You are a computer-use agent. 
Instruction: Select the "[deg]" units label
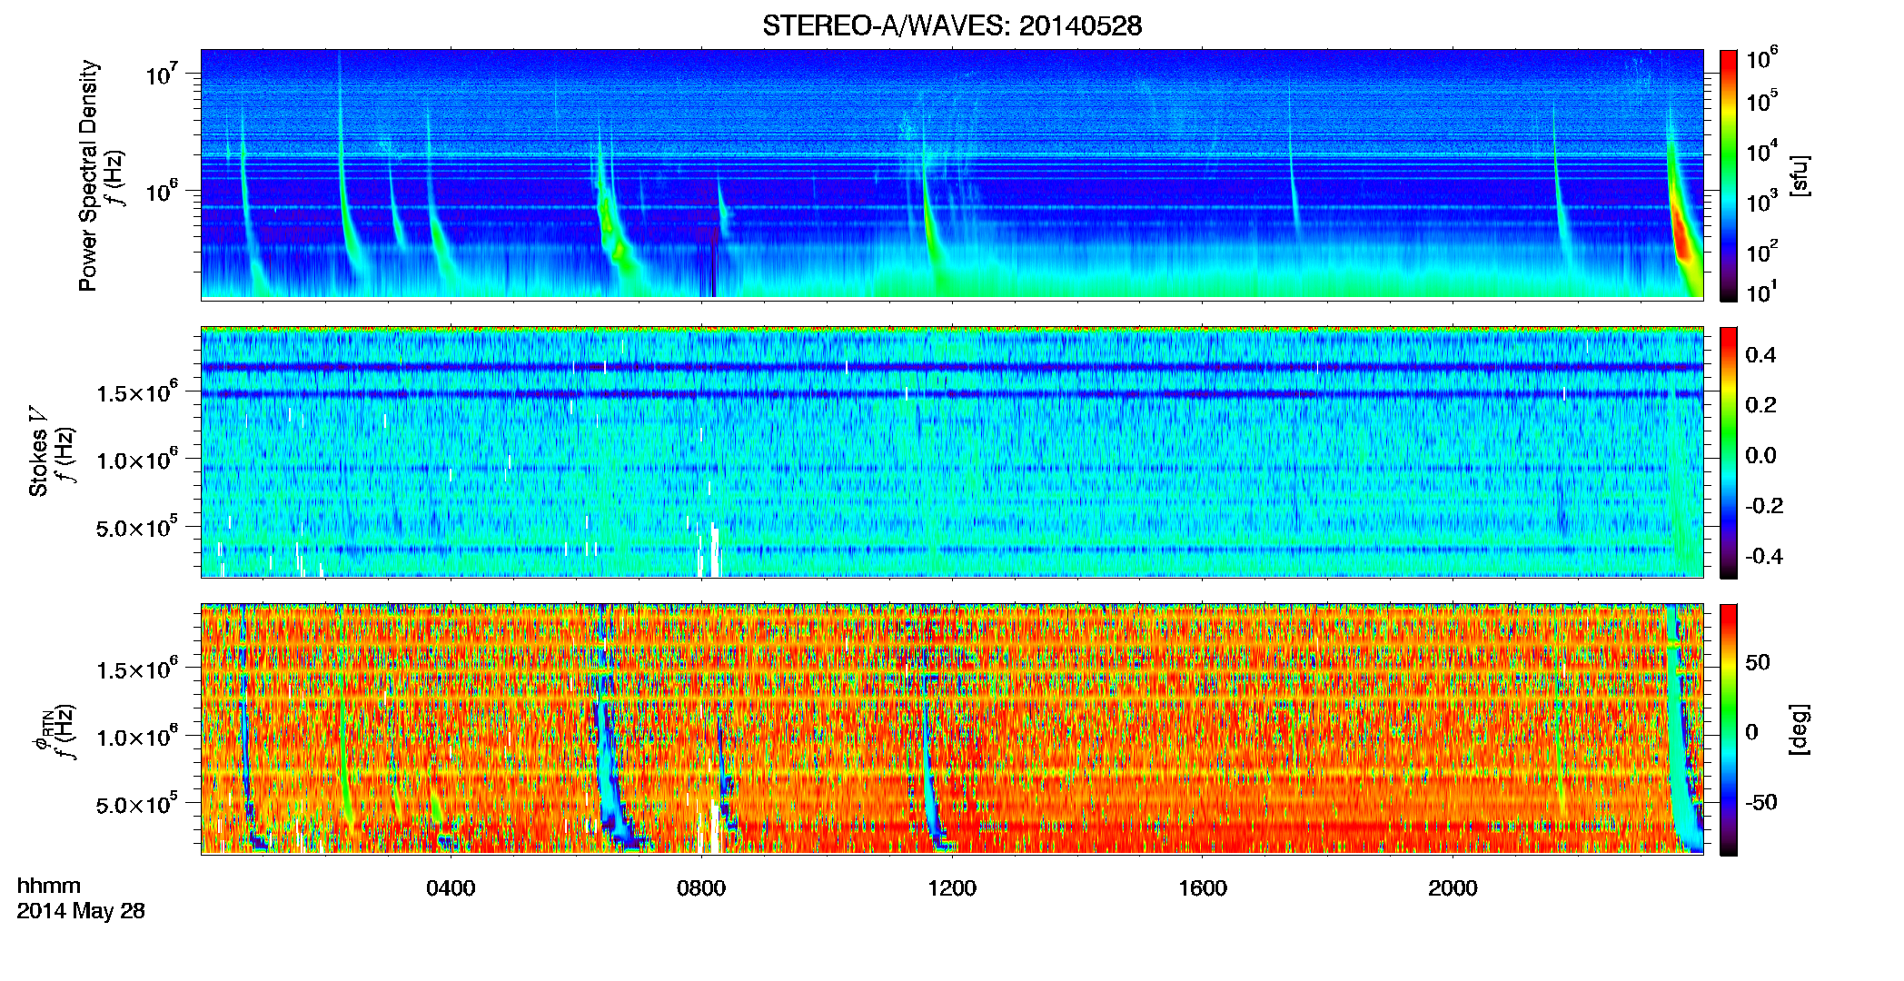click(x=1800, y=729)
